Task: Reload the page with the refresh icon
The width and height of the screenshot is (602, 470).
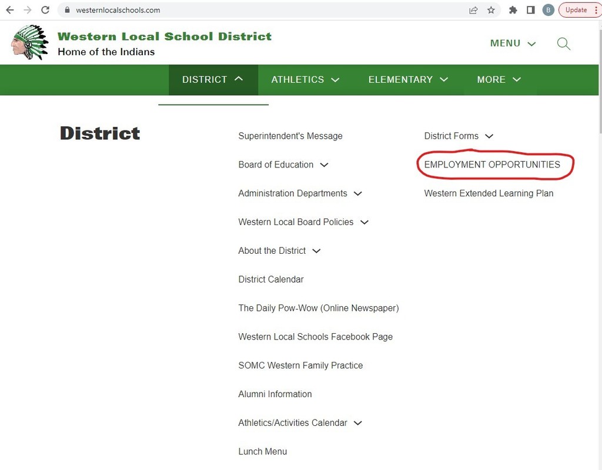Action: tap(45, 10)
